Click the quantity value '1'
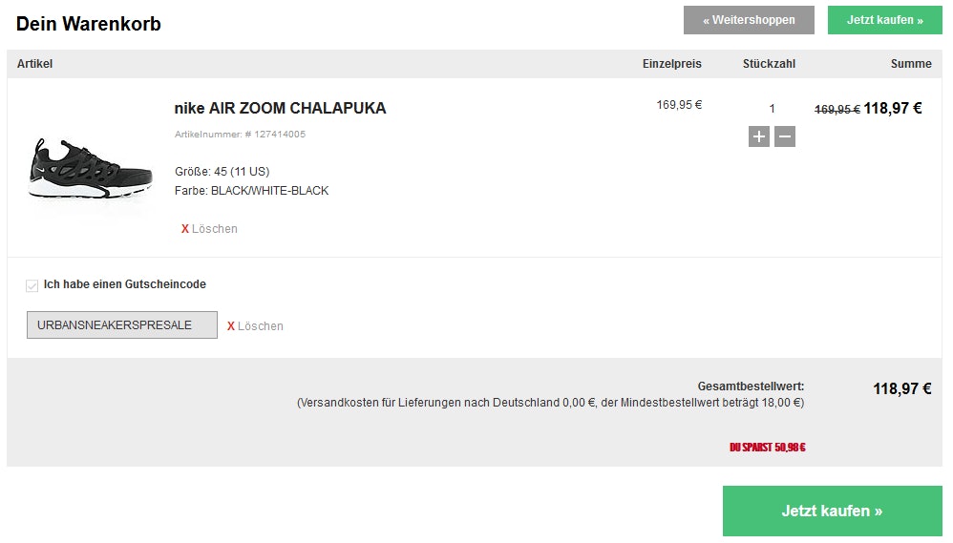 tap(772, 109)
